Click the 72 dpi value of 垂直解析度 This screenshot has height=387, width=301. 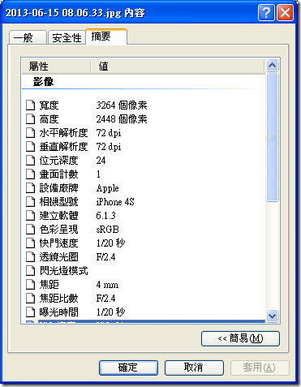pyautogui.click(x=109, y=147)
